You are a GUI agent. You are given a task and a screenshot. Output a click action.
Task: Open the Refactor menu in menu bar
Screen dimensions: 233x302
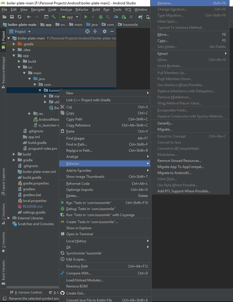(82, 10)
